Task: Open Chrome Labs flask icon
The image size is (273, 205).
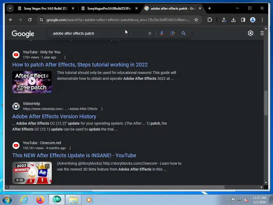Action: 224,20
